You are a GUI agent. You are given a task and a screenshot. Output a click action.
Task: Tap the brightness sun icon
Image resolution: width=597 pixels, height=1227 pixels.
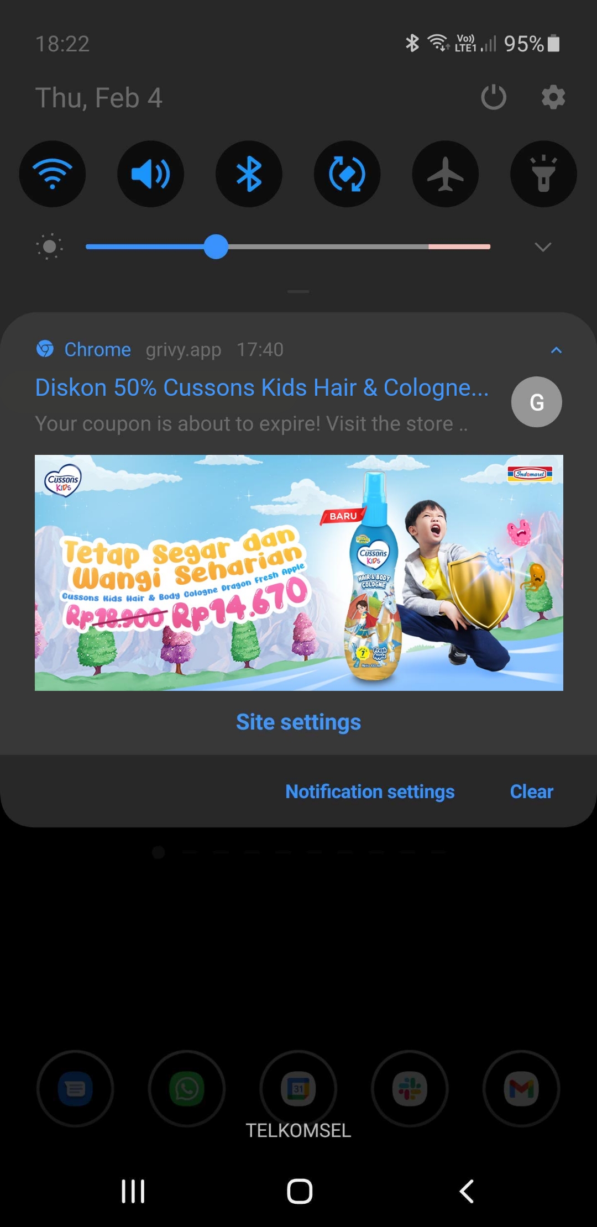click(50, 247)
